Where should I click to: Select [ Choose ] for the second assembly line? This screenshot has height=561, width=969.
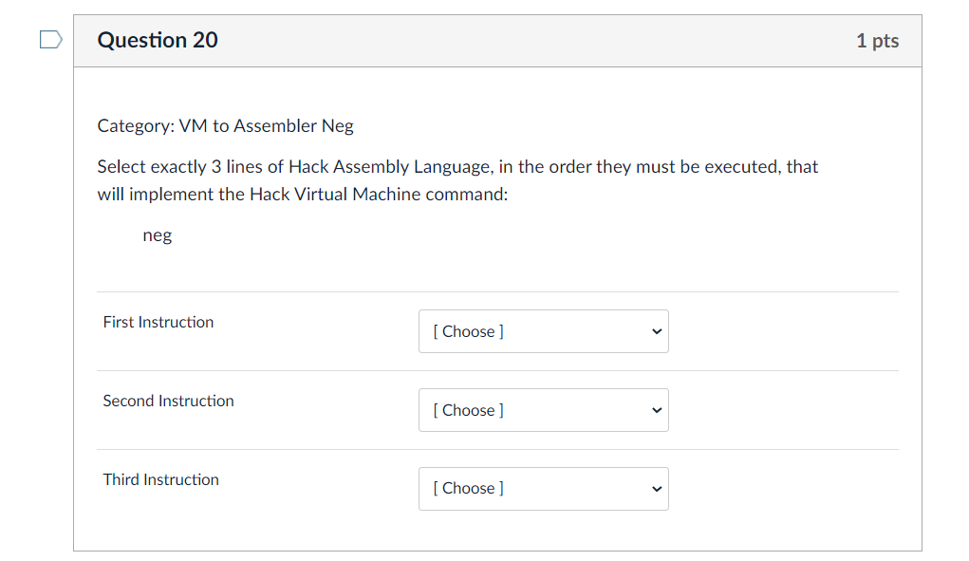click(x=468, y=410)
